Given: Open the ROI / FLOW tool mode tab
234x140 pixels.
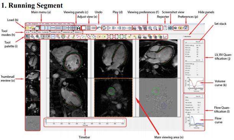Looking at the screenshot, I should point(43,32).
